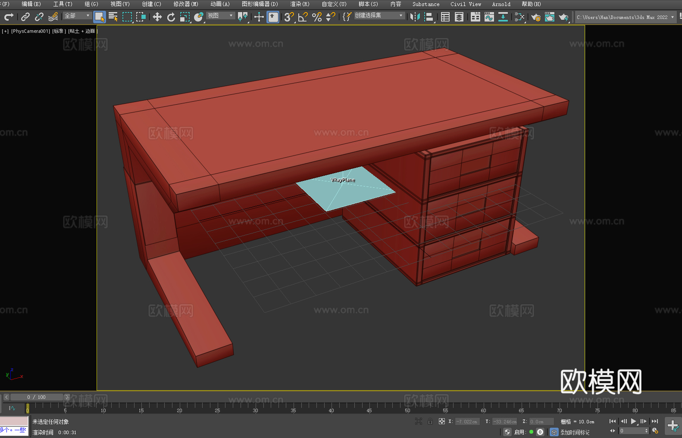Select the Unlink Selection tool
This screenshot has height=438, width=682.
(39, 17)
